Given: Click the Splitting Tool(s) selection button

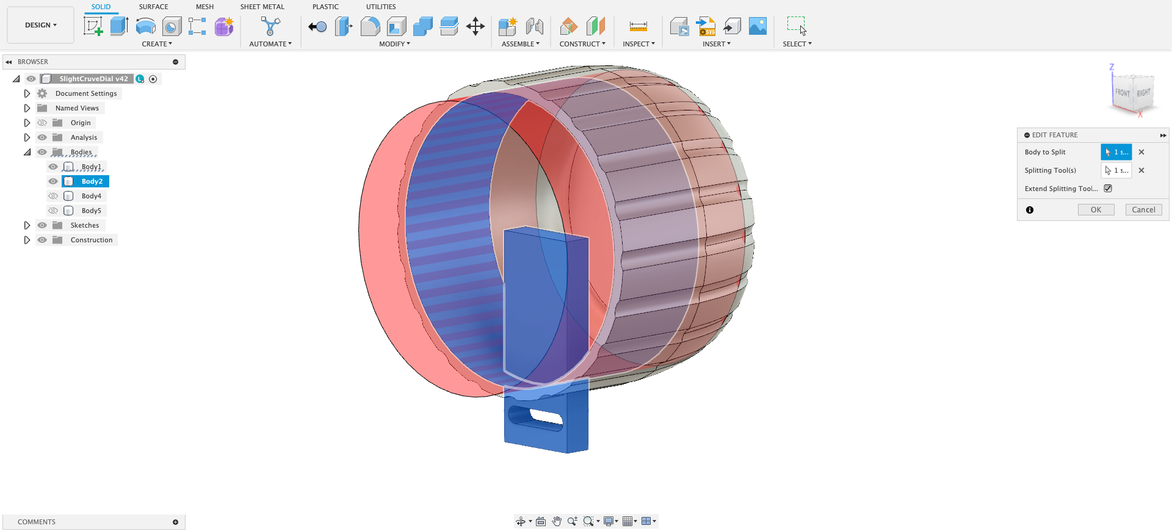Looking at the screenshot, I should point(1116,170).
